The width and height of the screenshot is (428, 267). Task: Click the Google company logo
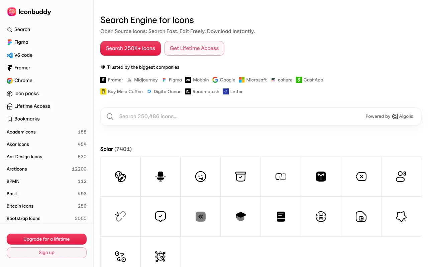pyautogui.click(x=224, y=80)
